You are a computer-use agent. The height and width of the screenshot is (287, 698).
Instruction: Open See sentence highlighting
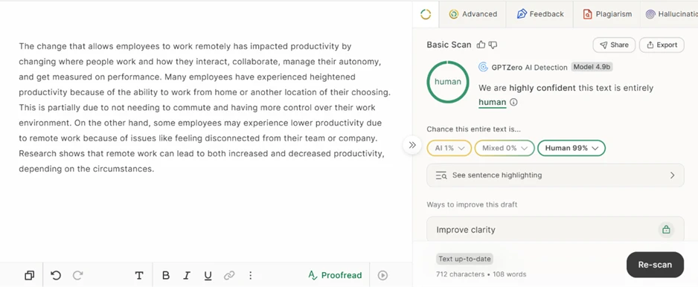(555, 175)
